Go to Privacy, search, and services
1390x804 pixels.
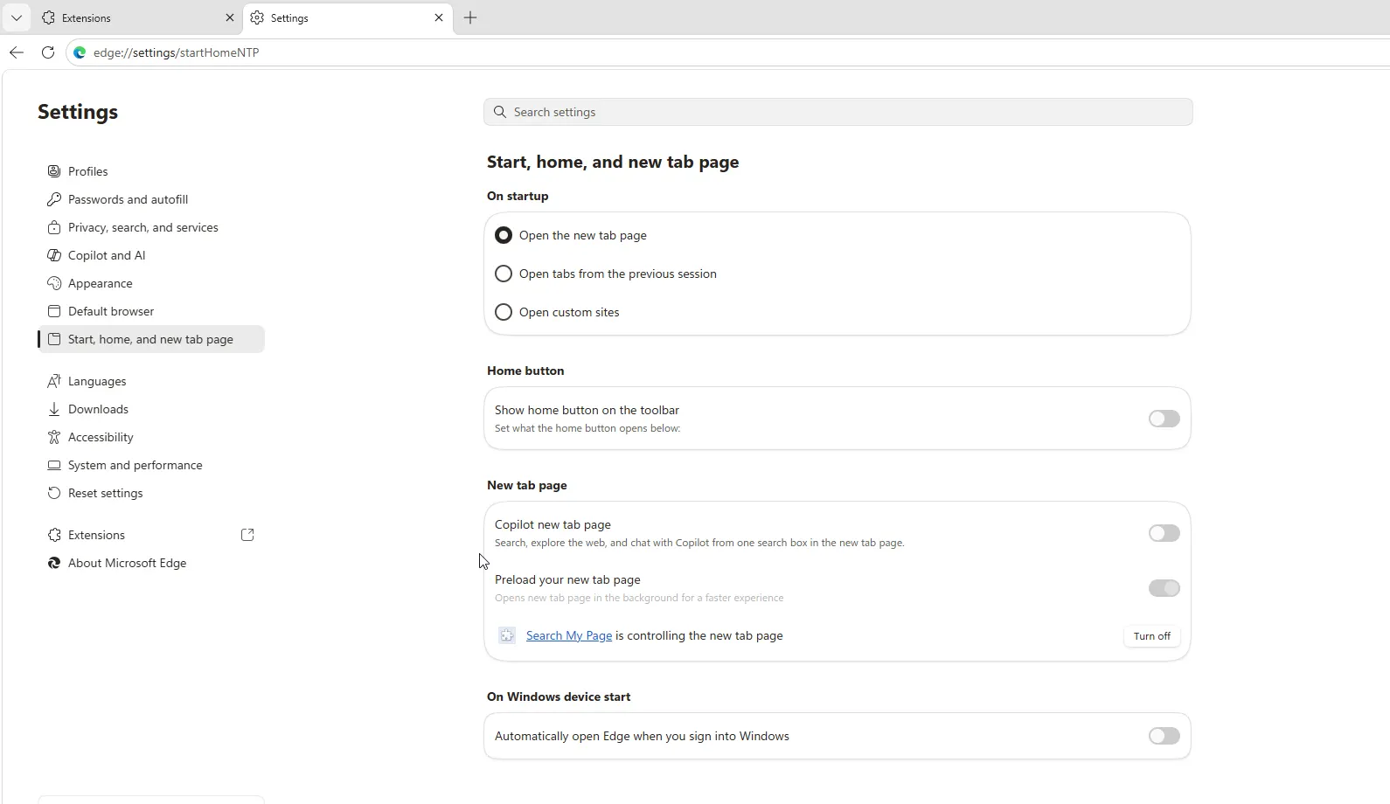pyautogui.click(x=150, y=227)
